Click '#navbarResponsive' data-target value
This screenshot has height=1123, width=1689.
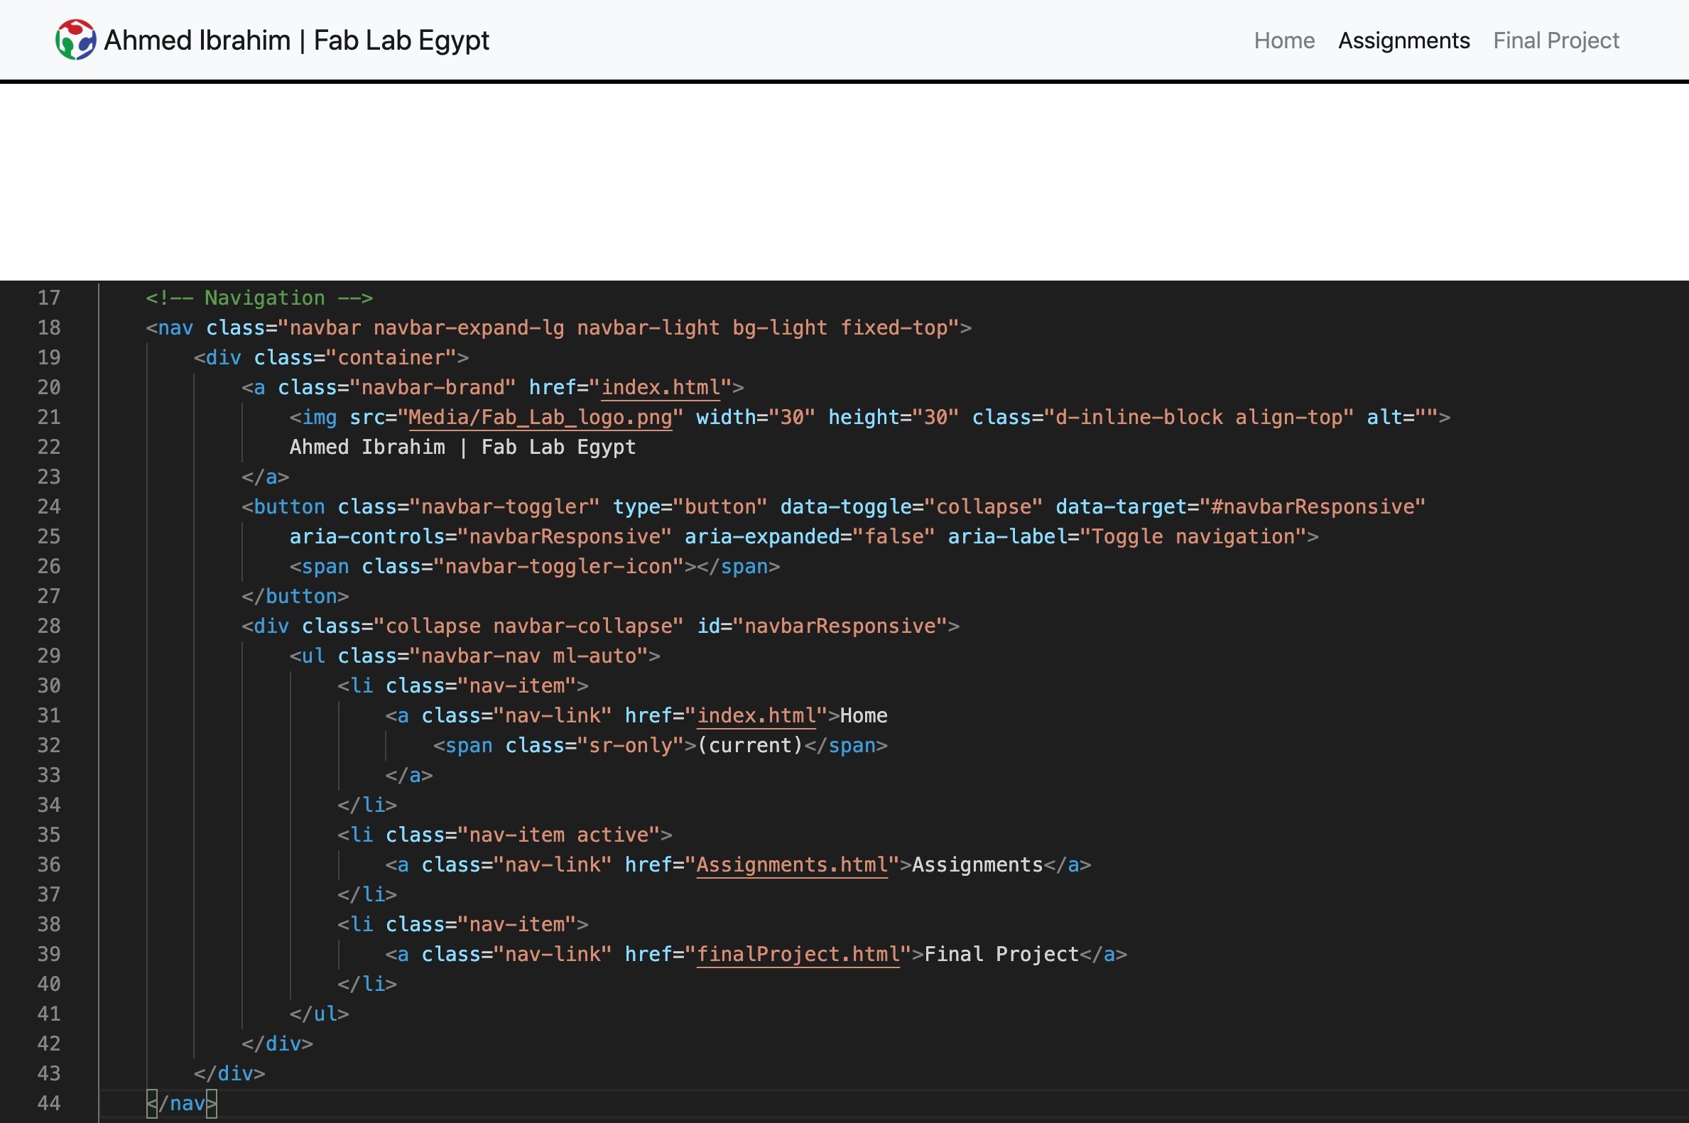pyautogui.click(x=1313, y=507)
